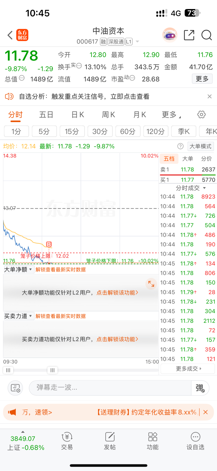The height and width of the screenshot is (471, 217).
Task: Select the 15分 period
Action: 72,131
